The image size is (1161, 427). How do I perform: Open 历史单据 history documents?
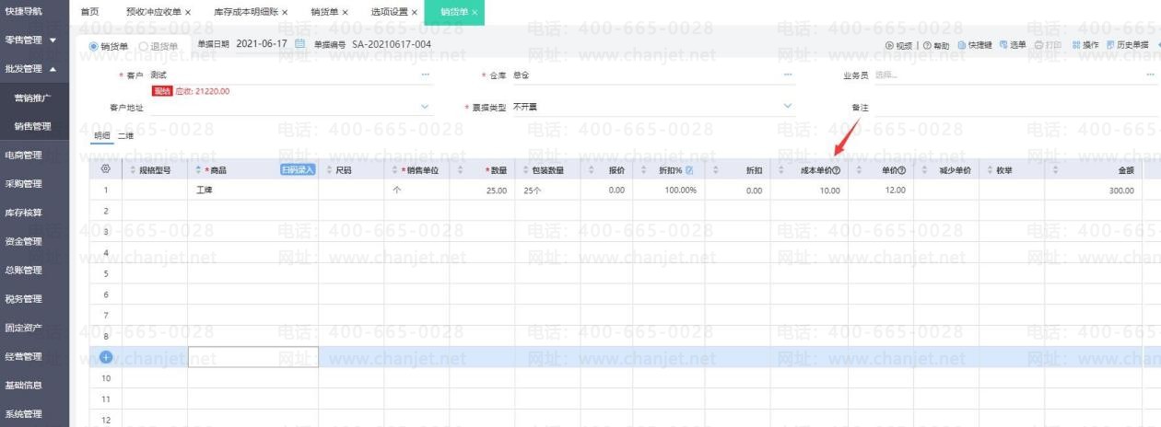click(1128, 45)
